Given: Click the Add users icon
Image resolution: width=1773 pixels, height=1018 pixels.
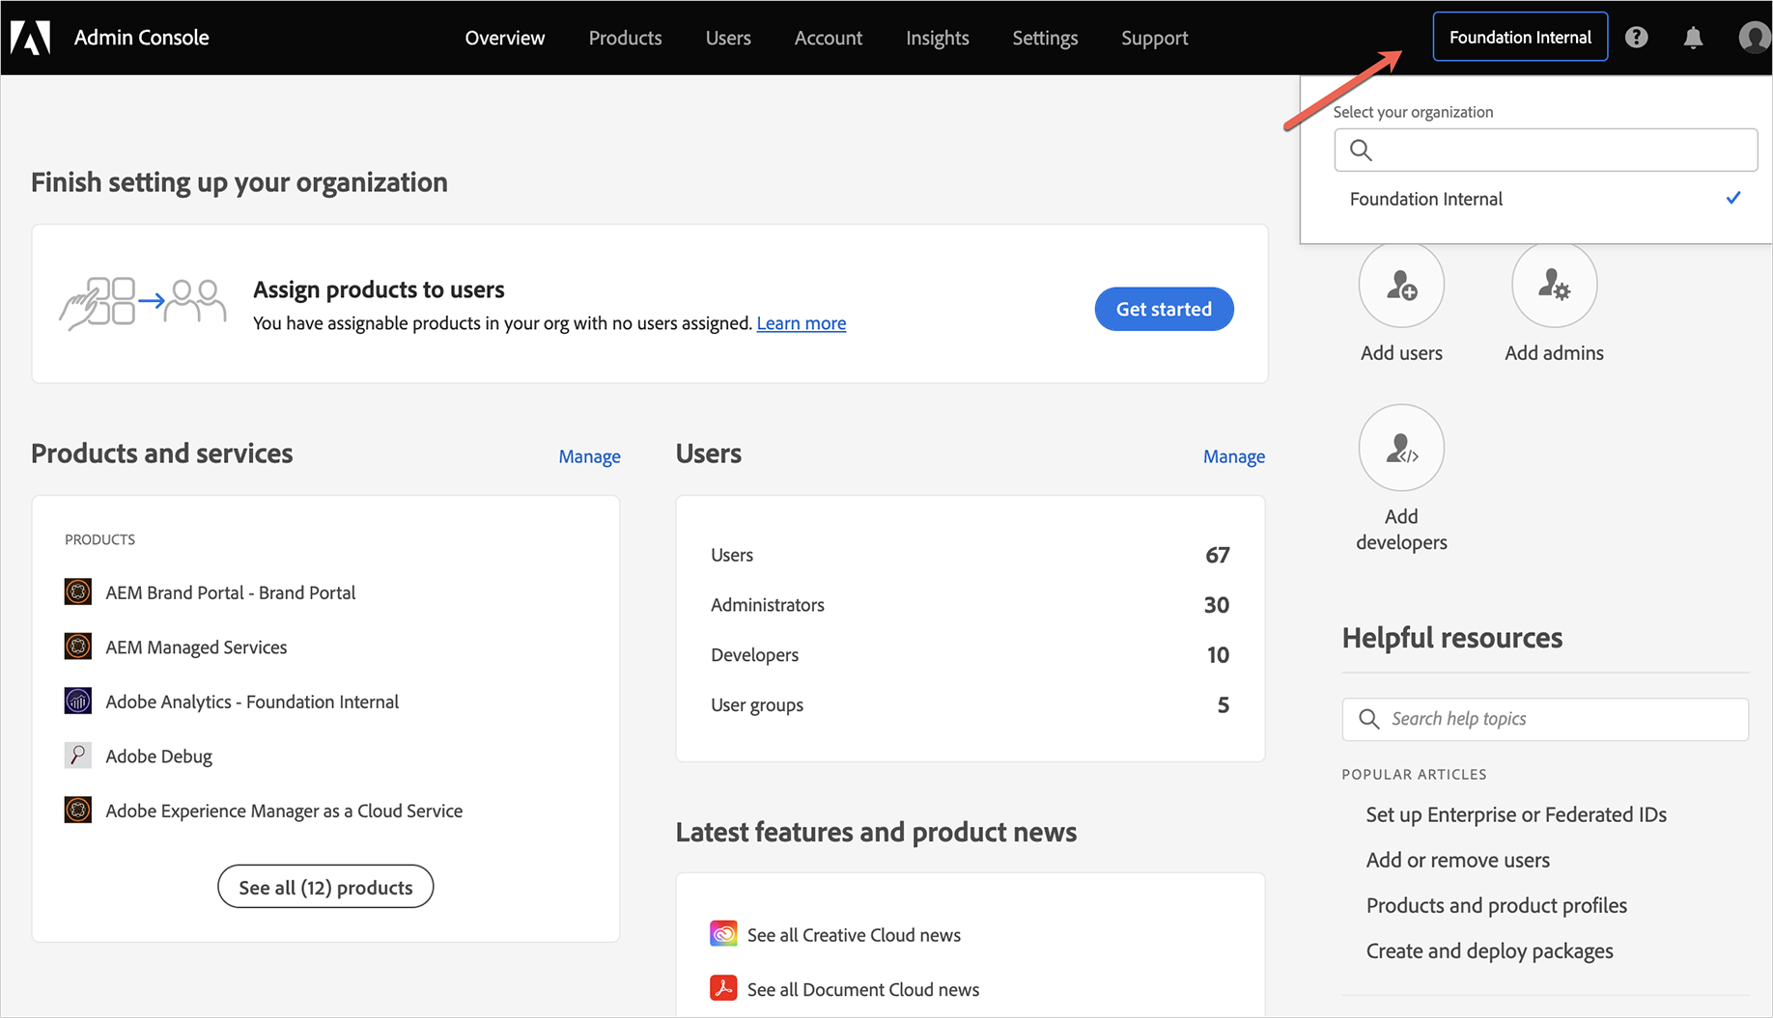Looking at the screenshot, I should coord(1401,286).
